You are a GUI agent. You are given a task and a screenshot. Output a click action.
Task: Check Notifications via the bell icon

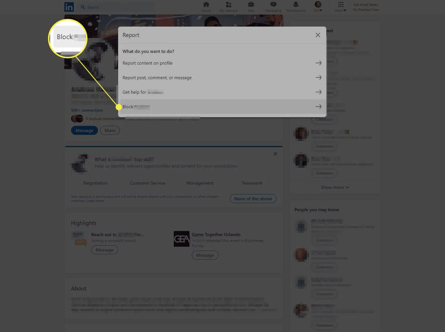295,5
